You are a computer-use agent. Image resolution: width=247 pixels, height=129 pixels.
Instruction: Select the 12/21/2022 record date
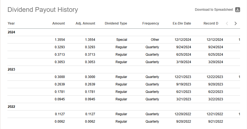click(x=215, y=114)
